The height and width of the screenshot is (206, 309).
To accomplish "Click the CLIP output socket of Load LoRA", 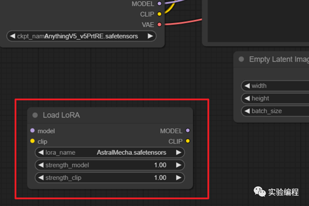I will tap(188, 141).
